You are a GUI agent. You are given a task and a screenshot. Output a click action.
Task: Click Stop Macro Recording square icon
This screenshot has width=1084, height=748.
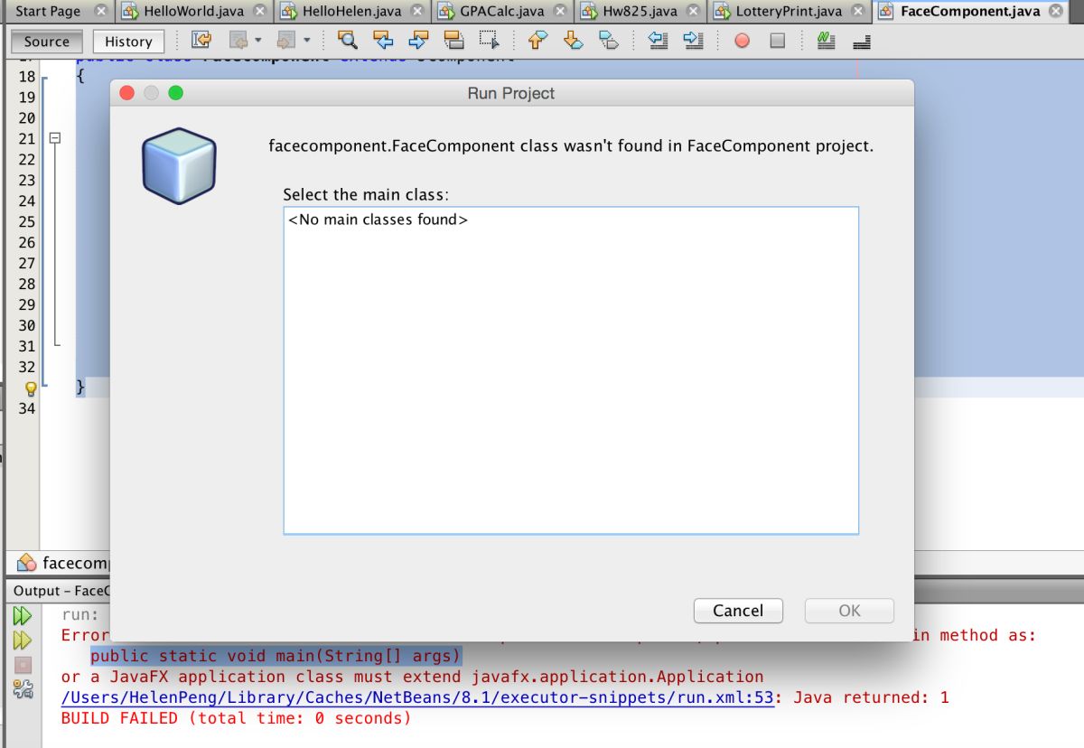click(x=778, y=41)
